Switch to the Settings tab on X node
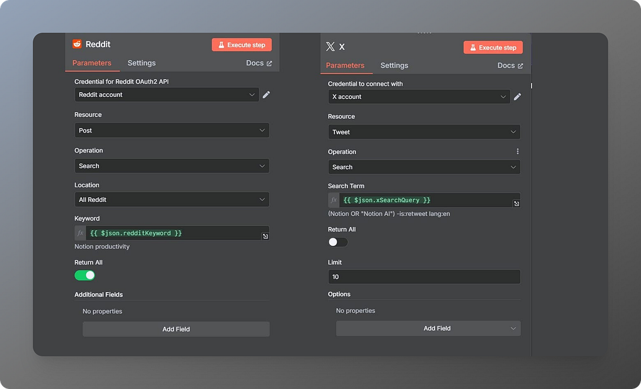This screenshot has height=389, width=641. click(x=394, y=65)
